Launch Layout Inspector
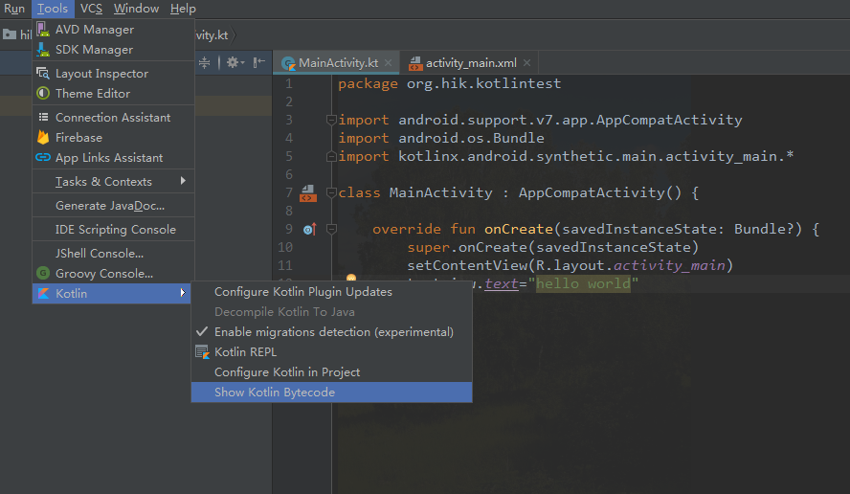 113,73
